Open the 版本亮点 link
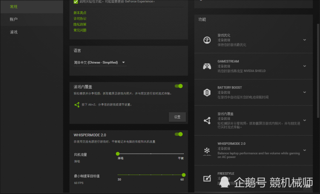 click(80, 13)
